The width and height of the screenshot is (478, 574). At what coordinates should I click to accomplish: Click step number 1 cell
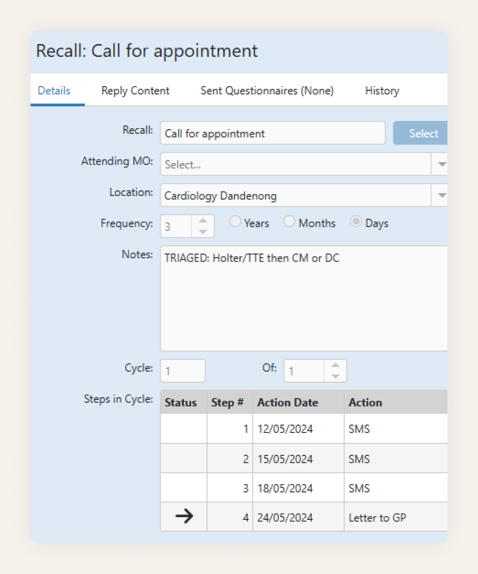click(x=230, y=429)
